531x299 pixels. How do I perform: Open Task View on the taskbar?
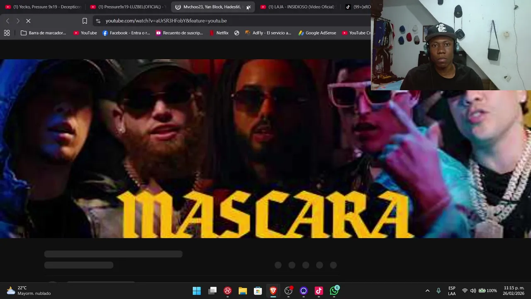click(212, 291)
